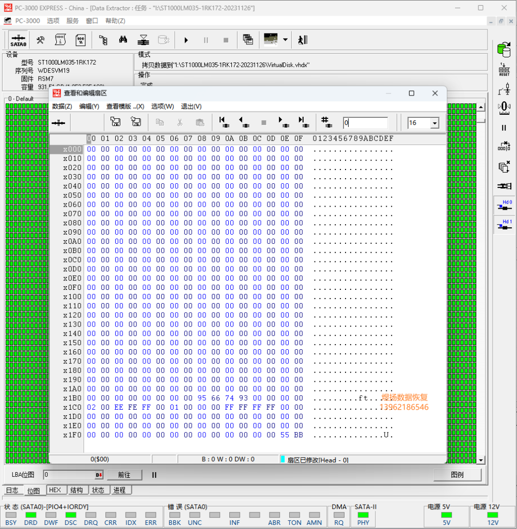Go to next sector icon
Image resolution: width=517 pixels, height=529 pixels.
284,122
